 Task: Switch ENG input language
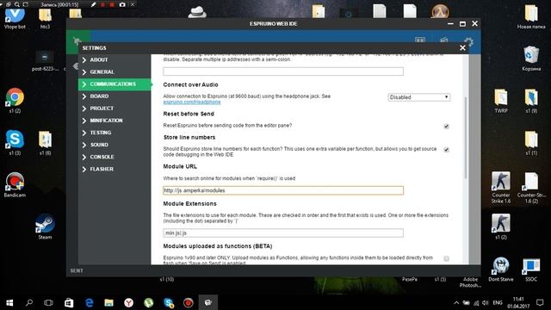(498, 302)
